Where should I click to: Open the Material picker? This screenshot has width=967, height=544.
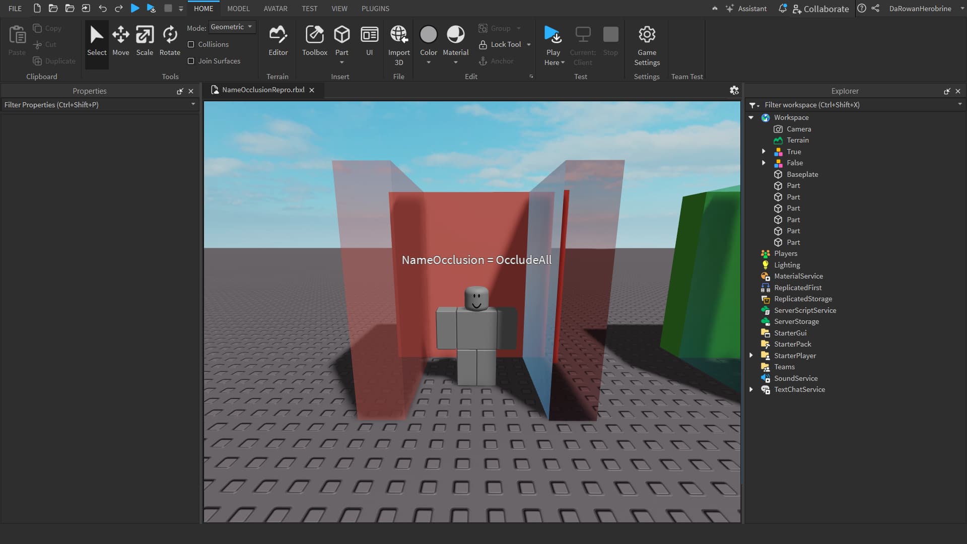point(456,40)
